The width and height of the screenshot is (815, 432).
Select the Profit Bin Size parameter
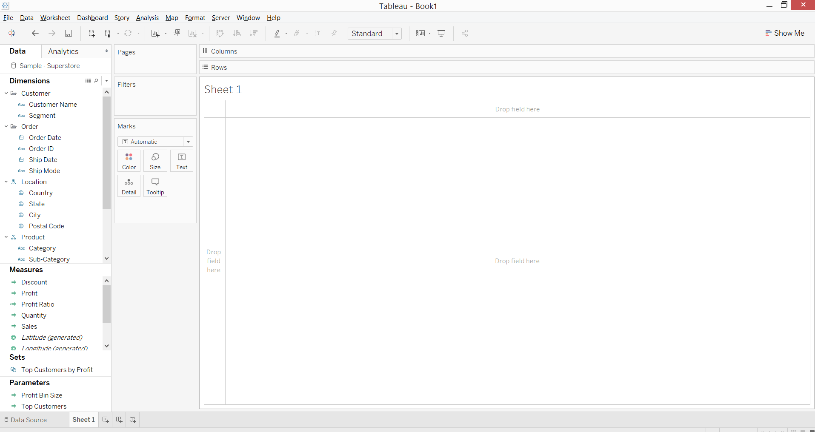click(42, 395)
